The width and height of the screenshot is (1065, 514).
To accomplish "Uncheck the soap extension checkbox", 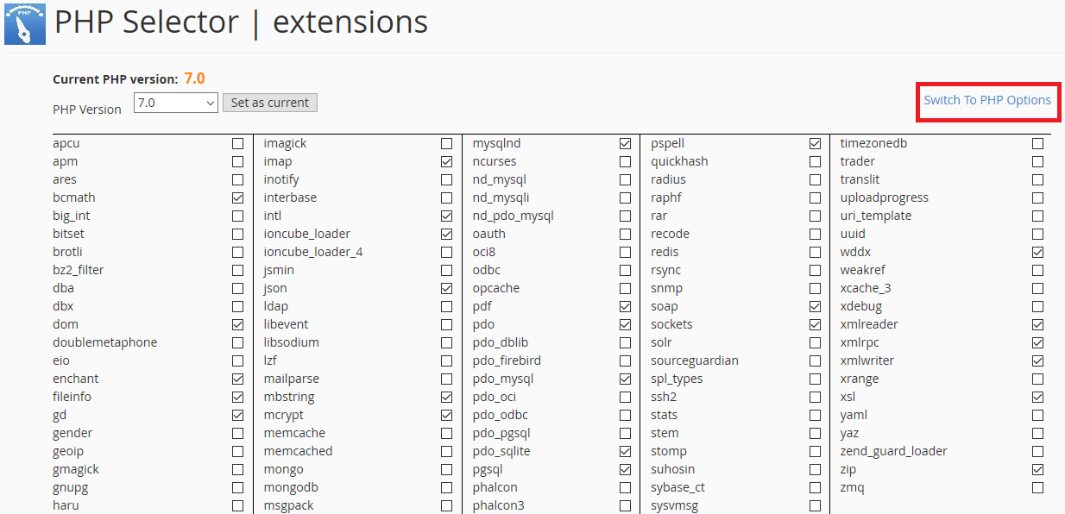I will pyautogui.click(x=815, y=307).
